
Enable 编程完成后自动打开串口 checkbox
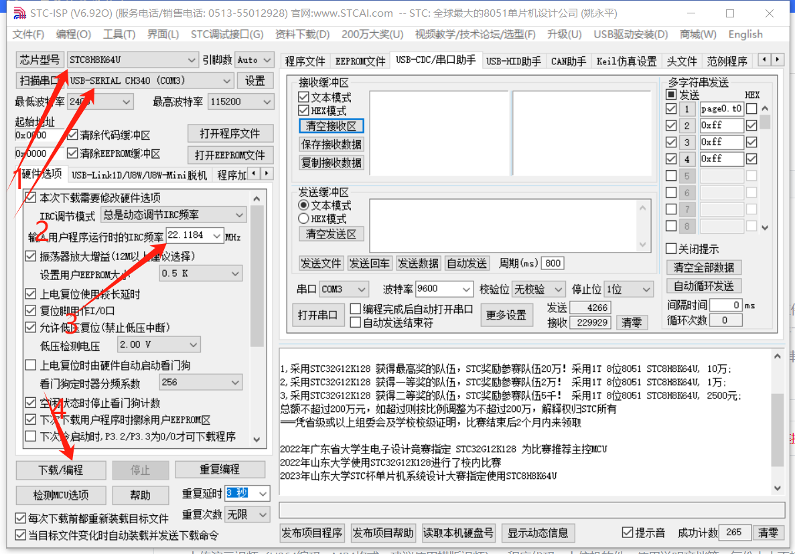point(356,309)
